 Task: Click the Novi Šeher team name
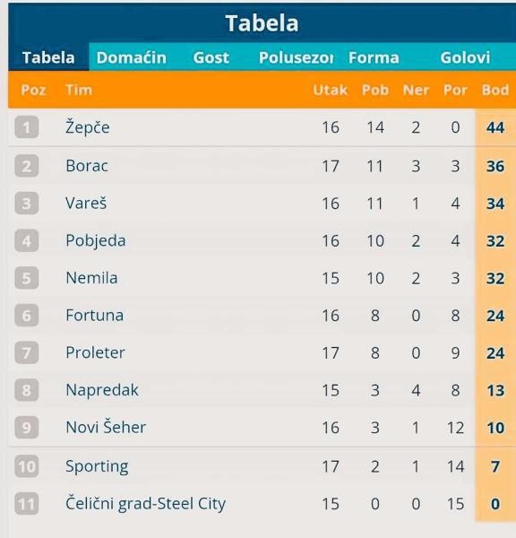(x=106, y=427)
